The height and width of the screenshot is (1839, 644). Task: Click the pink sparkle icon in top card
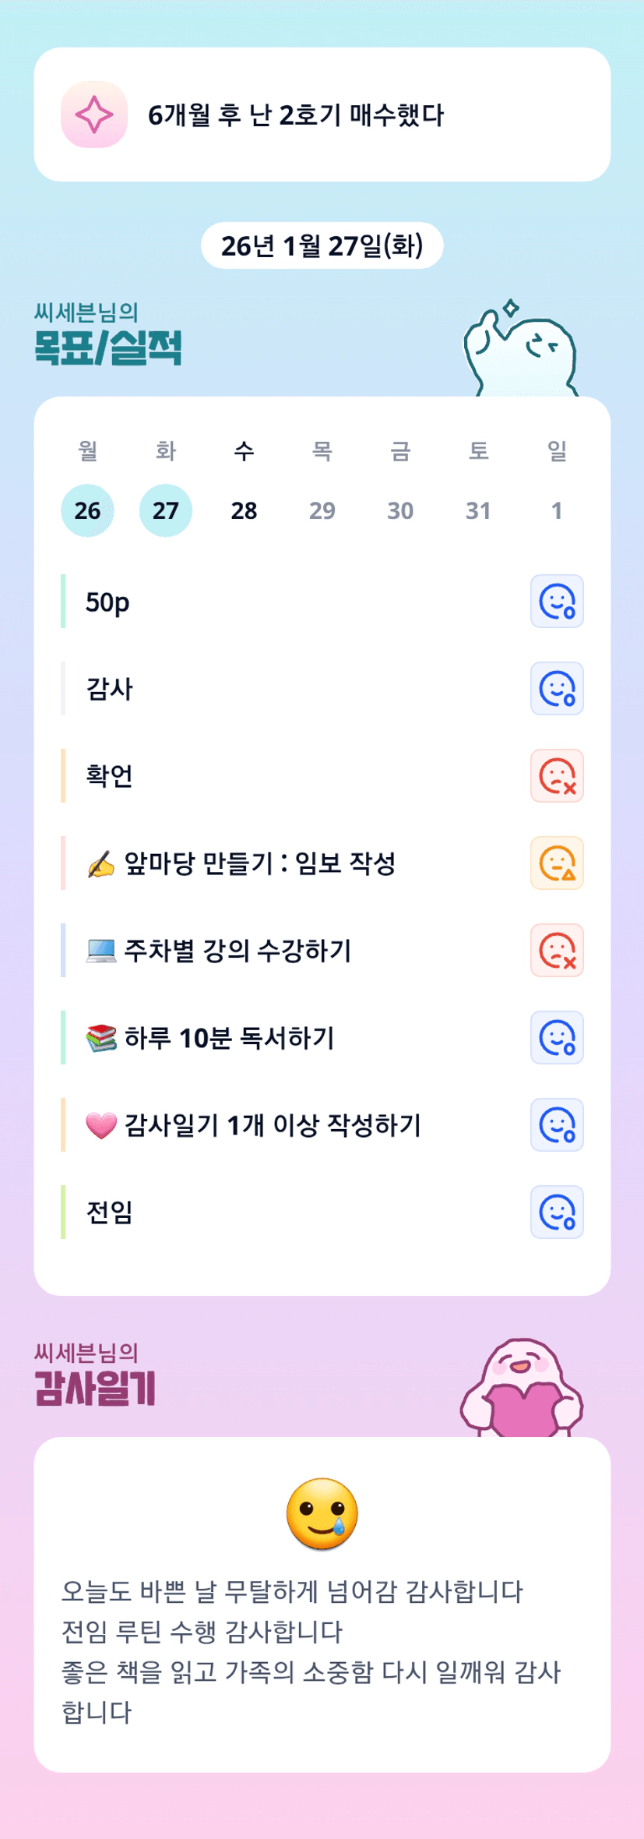94,115
